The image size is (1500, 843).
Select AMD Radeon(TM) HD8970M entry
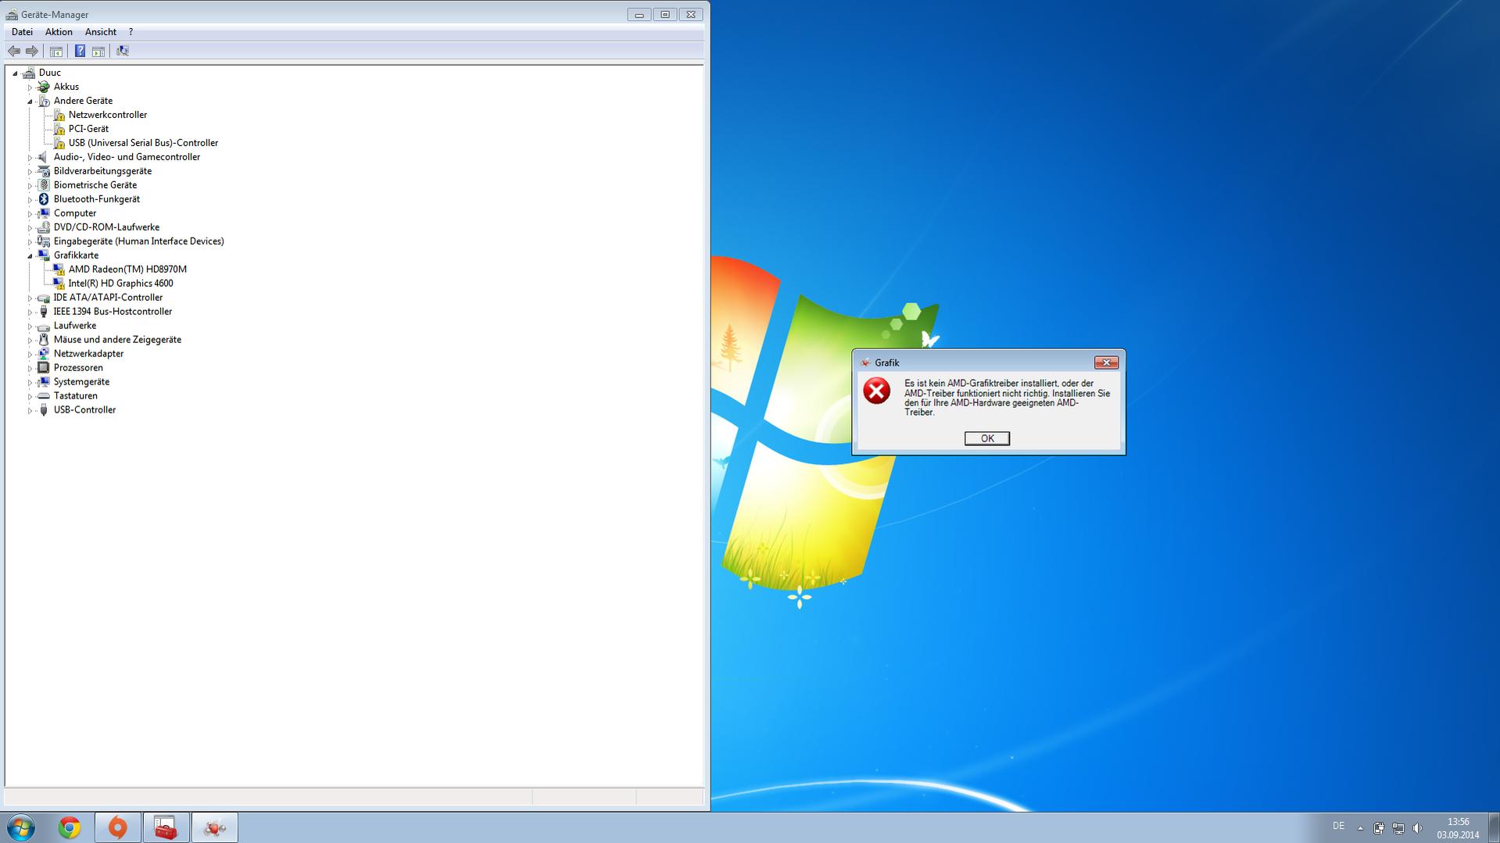coord(127,270)
